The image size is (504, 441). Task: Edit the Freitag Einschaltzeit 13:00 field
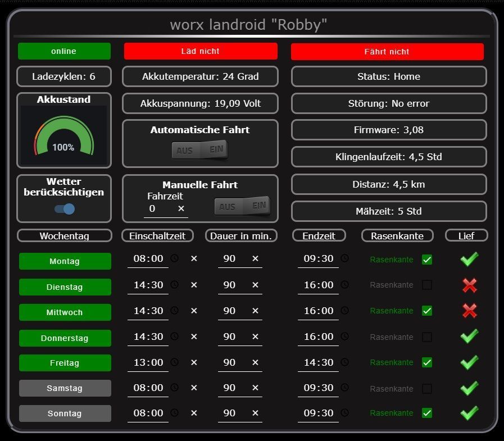tap(148, 362)
